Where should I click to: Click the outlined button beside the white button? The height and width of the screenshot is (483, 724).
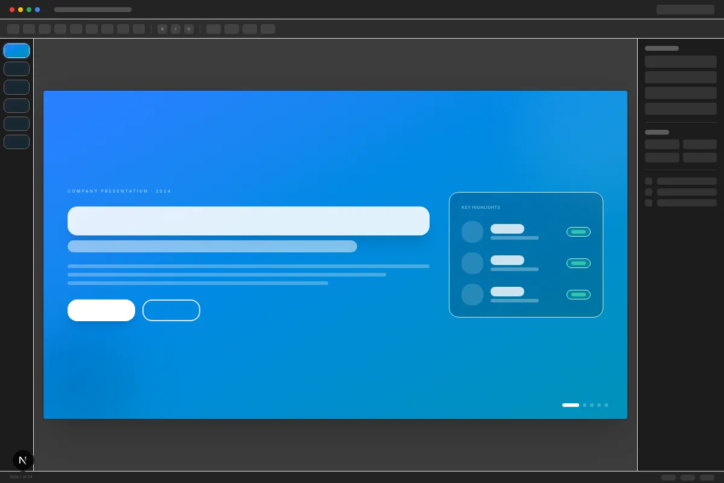pyautogui.click(x=171, y=310)
